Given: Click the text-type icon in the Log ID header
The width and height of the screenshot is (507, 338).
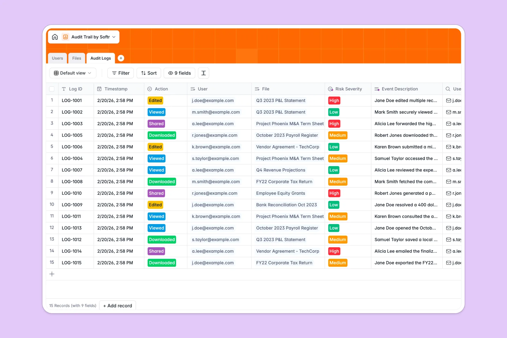Looking at the screenshot, I should [64, 89].
